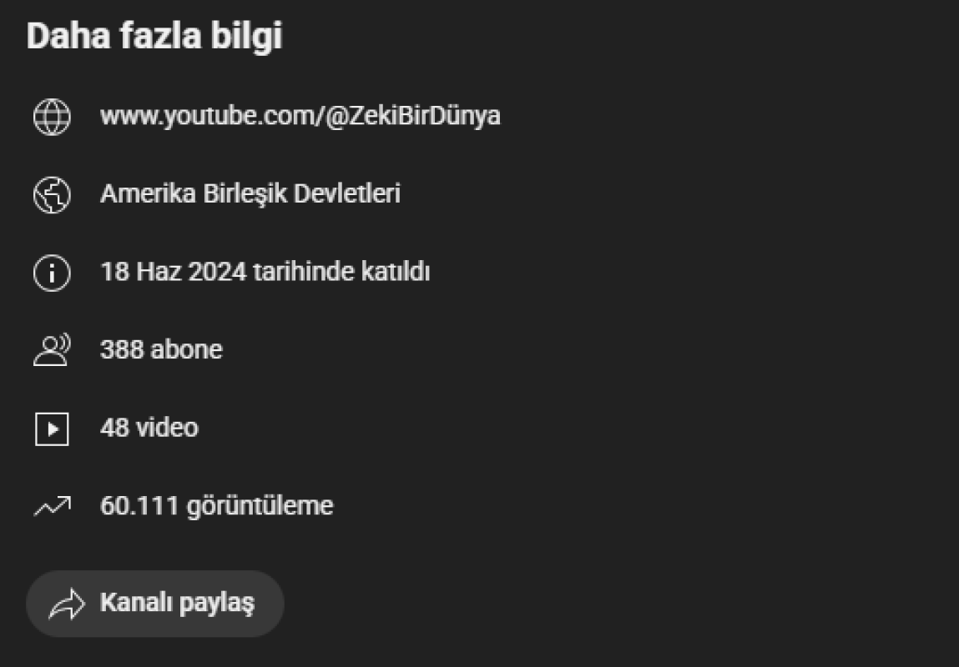
Task: Click the video play box icon
Action: [52, 429]
